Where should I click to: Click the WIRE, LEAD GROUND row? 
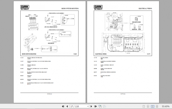click(103, 69)
